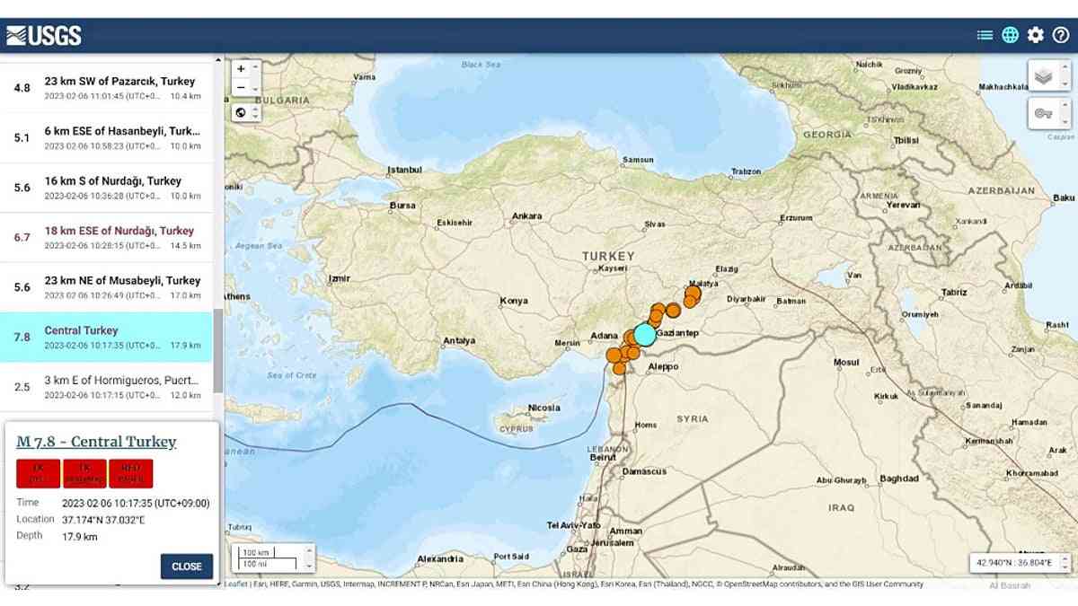Viewport: 1078px width, 606px height.
Task: Click the 'Nicosia' label on Cyprus
Action: click(545, 408)
